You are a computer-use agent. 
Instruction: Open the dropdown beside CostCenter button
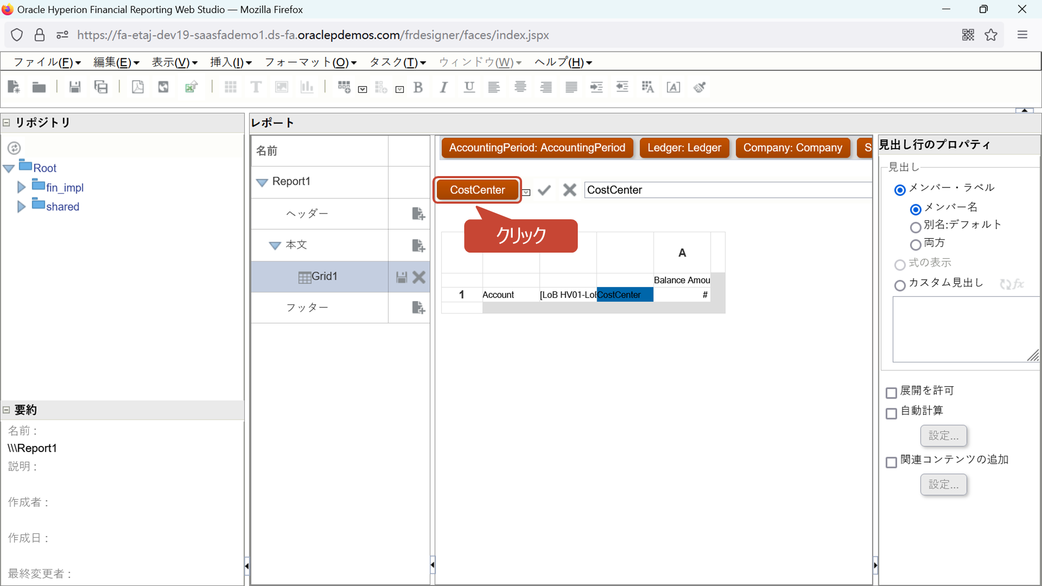pyautogui.click(x=527, y=193)
